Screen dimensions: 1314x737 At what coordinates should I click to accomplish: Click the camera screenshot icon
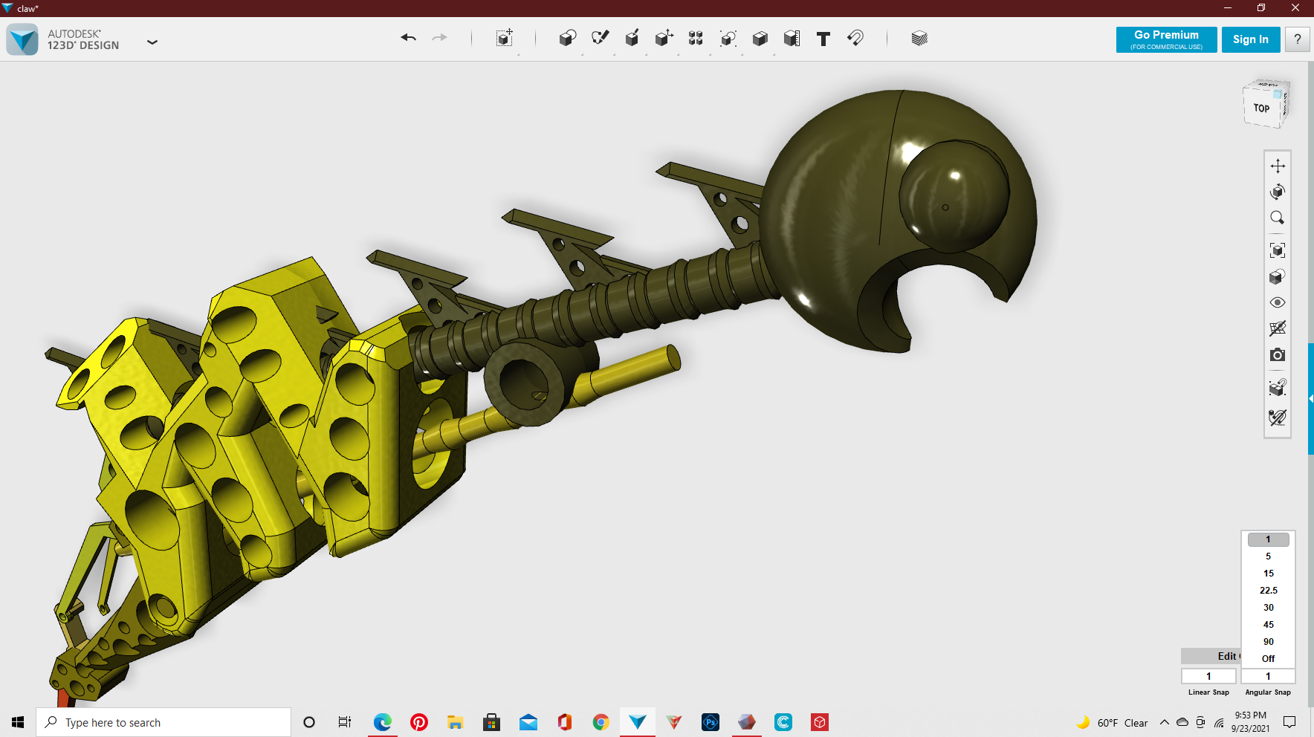(1278, 355)
